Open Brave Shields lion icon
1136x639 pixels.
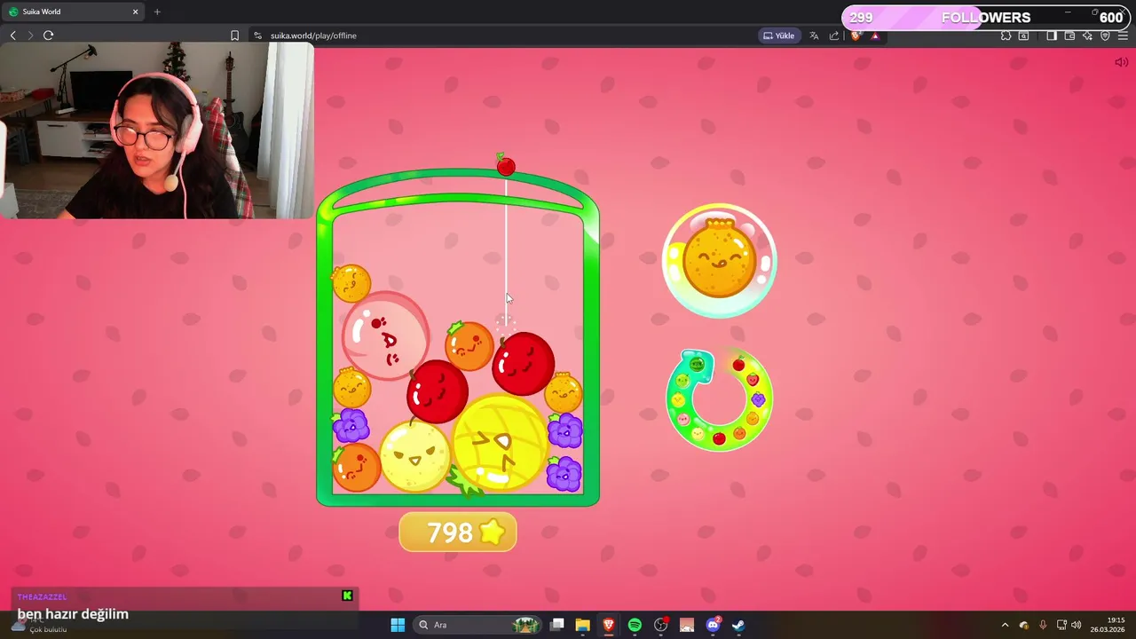(x=856, y=35)
